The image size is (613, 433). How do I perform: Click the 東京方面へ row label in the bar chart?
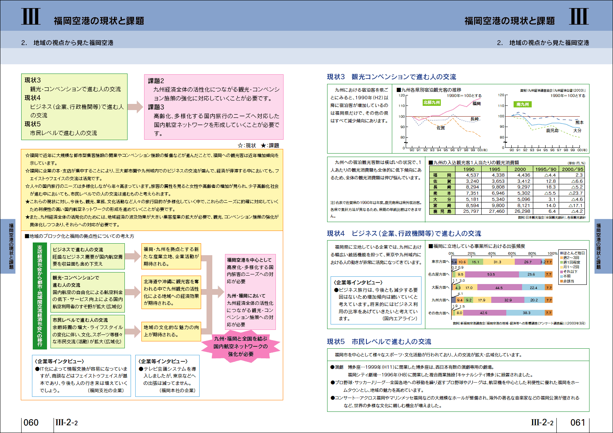440,262
